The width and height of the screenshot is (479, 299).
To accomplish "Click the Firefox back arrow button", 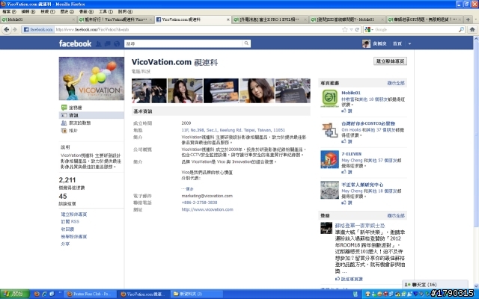I will click(x=7, y=30).
